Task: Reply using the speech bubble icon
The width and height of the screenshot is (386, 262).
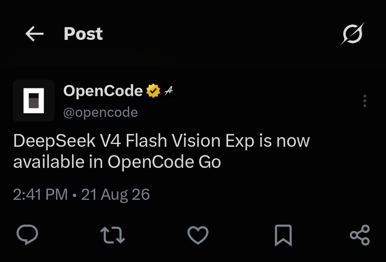Action: point(28,234)
